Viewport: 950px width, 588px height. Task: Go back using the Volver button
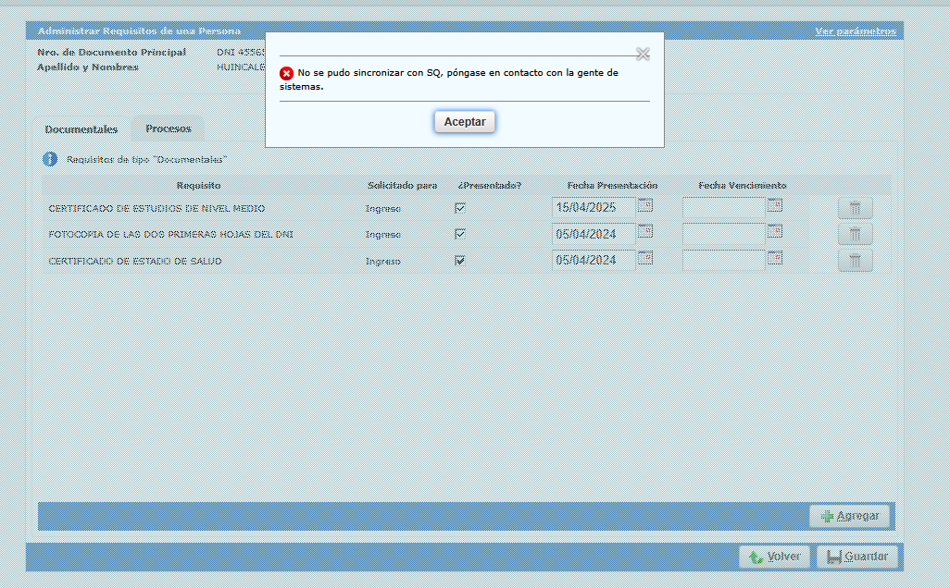click(x=775, y=557)
